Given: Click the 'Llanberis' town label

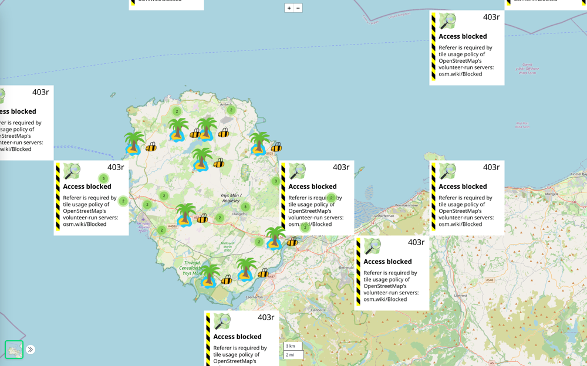Looking at the screenshot, I should tap(318, 310).
